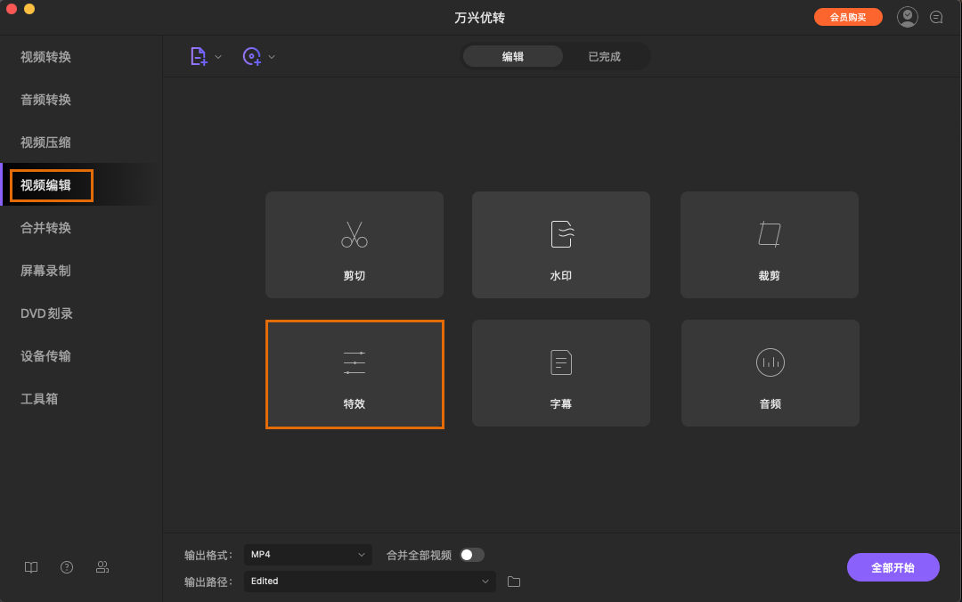Open the highlighted 特效 effects tool
The image size is (962, 602).
tap(354, 373)
